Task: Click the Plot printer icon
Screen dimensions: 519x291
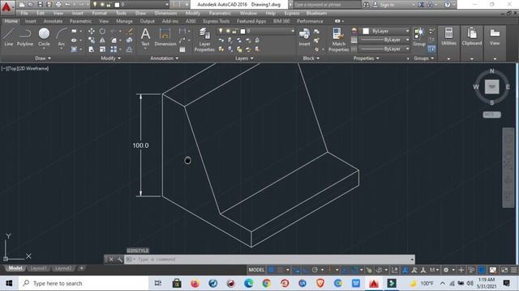Action: [x=58, y=5]
